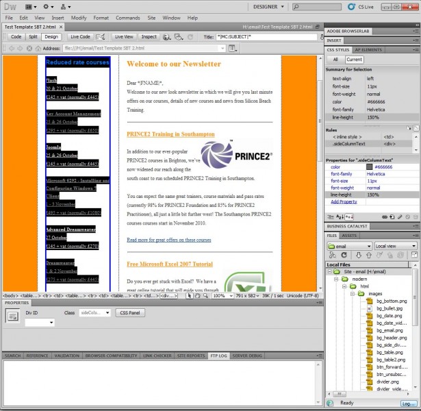The image size is (421, 411).
Task: Toggle the Live View button
Action: (x=124, y=36)
